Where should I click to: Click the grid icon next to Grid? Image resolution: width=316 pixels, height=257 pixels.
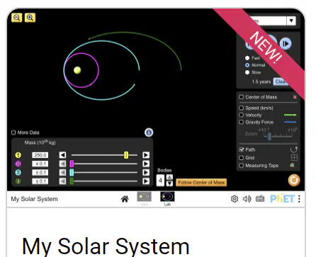[294, 158]
